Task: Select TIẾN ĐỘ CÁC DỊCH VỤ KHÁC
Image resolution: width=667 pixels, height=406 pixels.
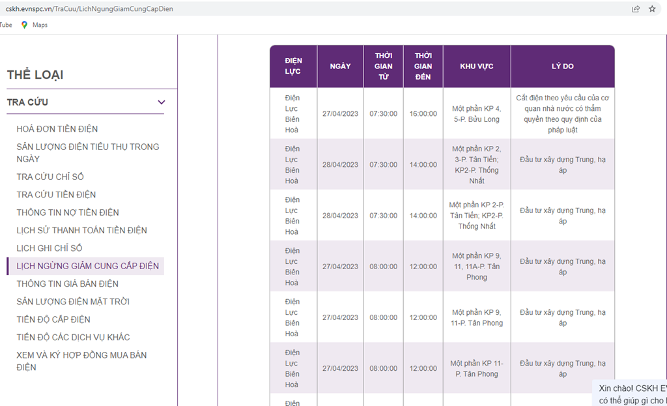Action: pos(73,338)
